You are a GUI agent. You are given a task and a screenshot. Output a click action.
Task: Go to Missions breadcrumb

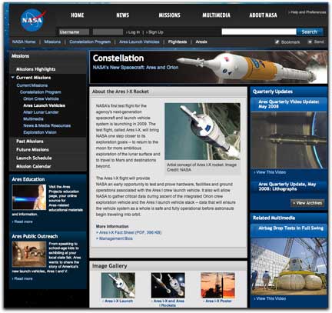click(x=52, y=42)
